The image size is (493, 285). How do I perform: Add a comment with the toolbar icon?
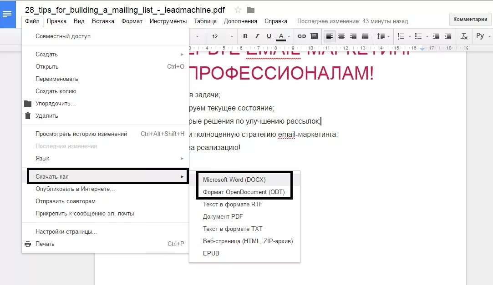(x=314, y=36)
